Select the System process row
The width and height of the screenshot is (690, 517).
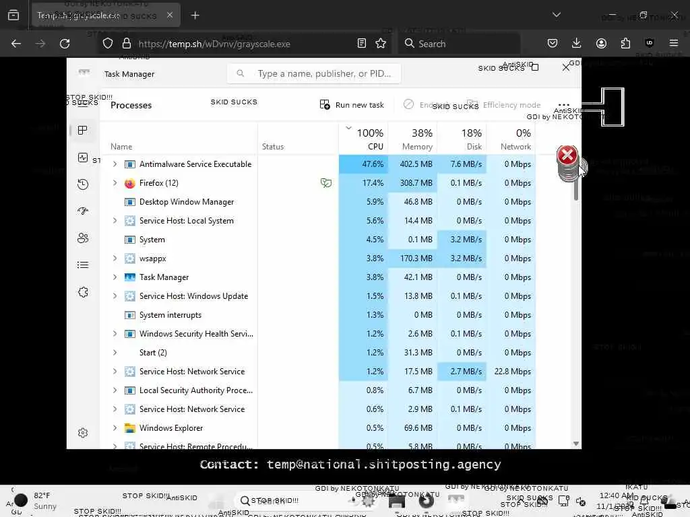pyautogui.click(x=318, y=240)
